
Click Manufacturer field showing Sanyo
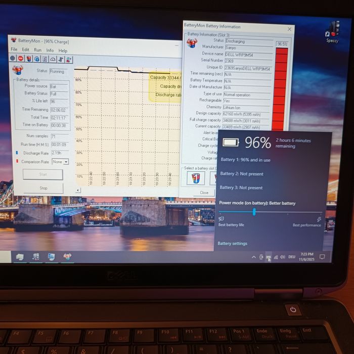249,48
